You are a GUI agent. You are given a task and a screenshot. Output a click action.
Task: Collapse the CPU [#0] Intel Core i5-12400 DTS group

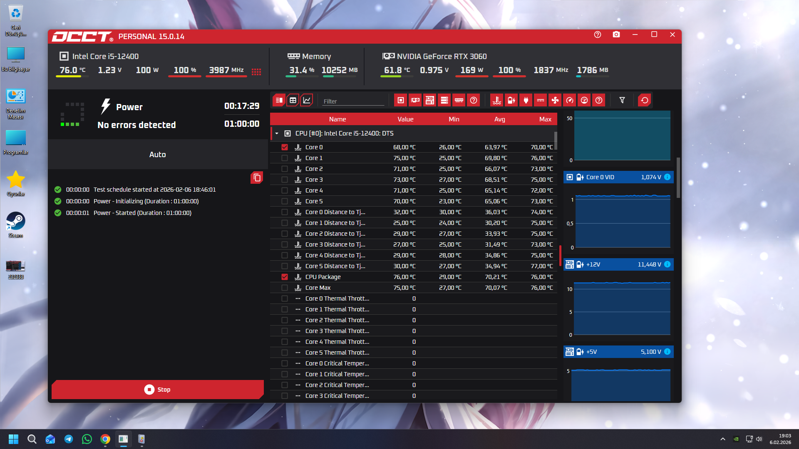tap(277, 133)
